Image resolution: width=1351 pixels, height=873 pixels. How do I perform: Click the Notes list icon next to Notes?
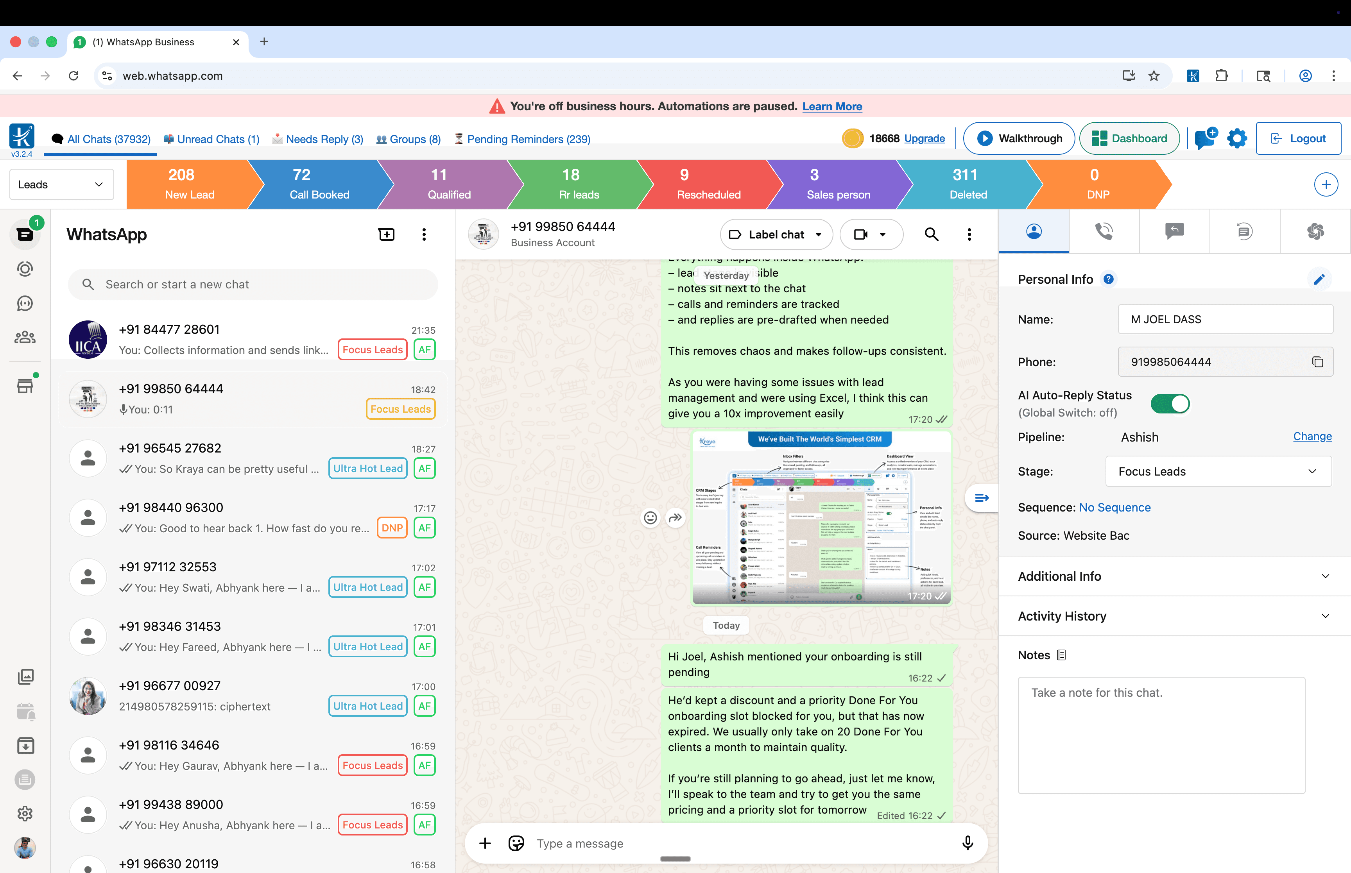click(x=1061, y=655)
